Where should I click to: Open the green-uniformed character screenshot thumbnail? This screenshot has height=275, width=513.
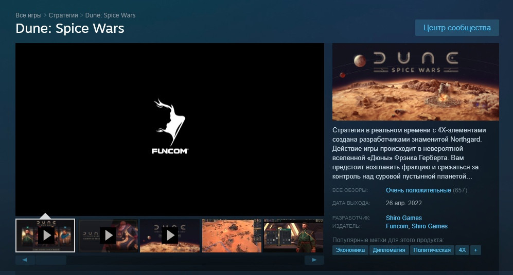(293, 235)
